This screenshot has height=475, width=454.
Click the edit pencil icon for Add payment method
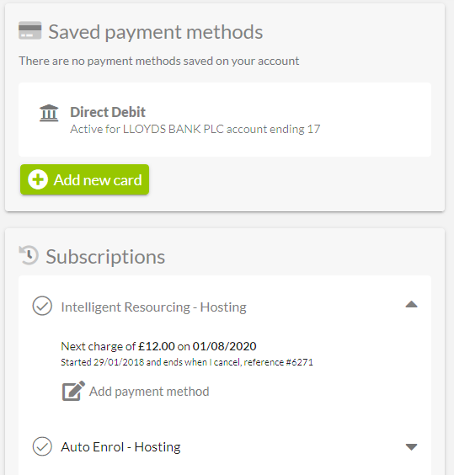(73, 391)
